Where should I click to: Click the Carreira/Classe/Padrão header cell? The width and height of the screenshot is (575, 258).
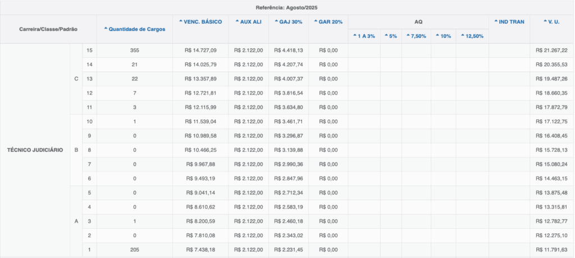click(x=48, y=29)
